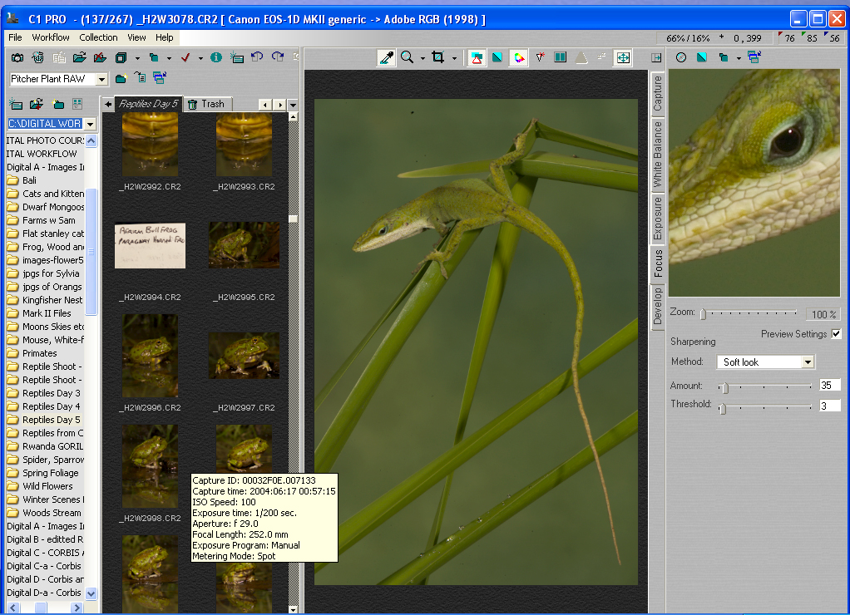This screenshot has height=615, width=850.
Task: Click the Undo arrow icon
Action: click(256, 57)
